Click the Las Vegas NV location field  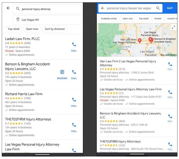tap(47, 20)
